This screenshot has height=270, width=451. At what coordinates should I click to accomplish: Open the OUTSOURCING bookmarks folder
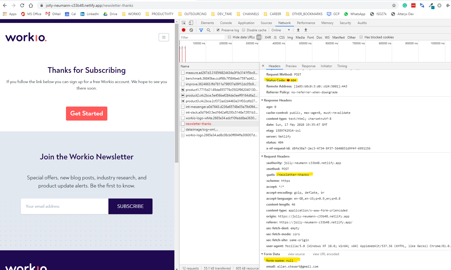click(x=192, y=14)
